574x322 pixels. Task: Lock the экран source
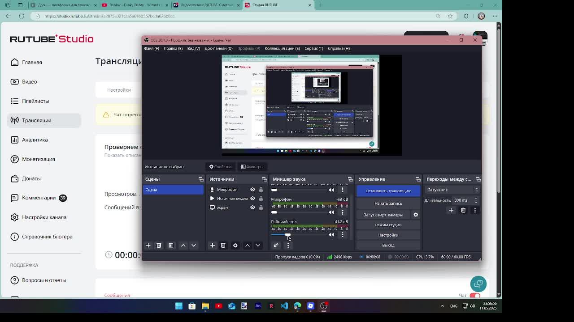pos(261,208)
